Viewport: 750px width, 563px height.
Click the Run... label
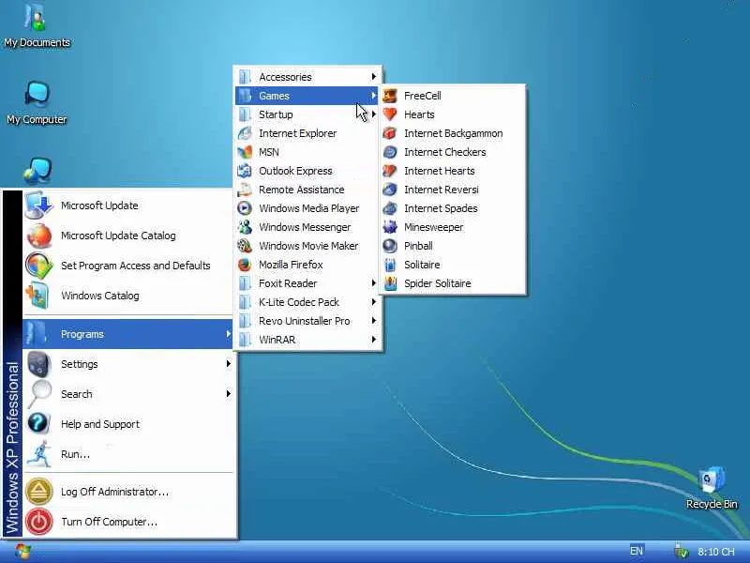click(76, 454)
